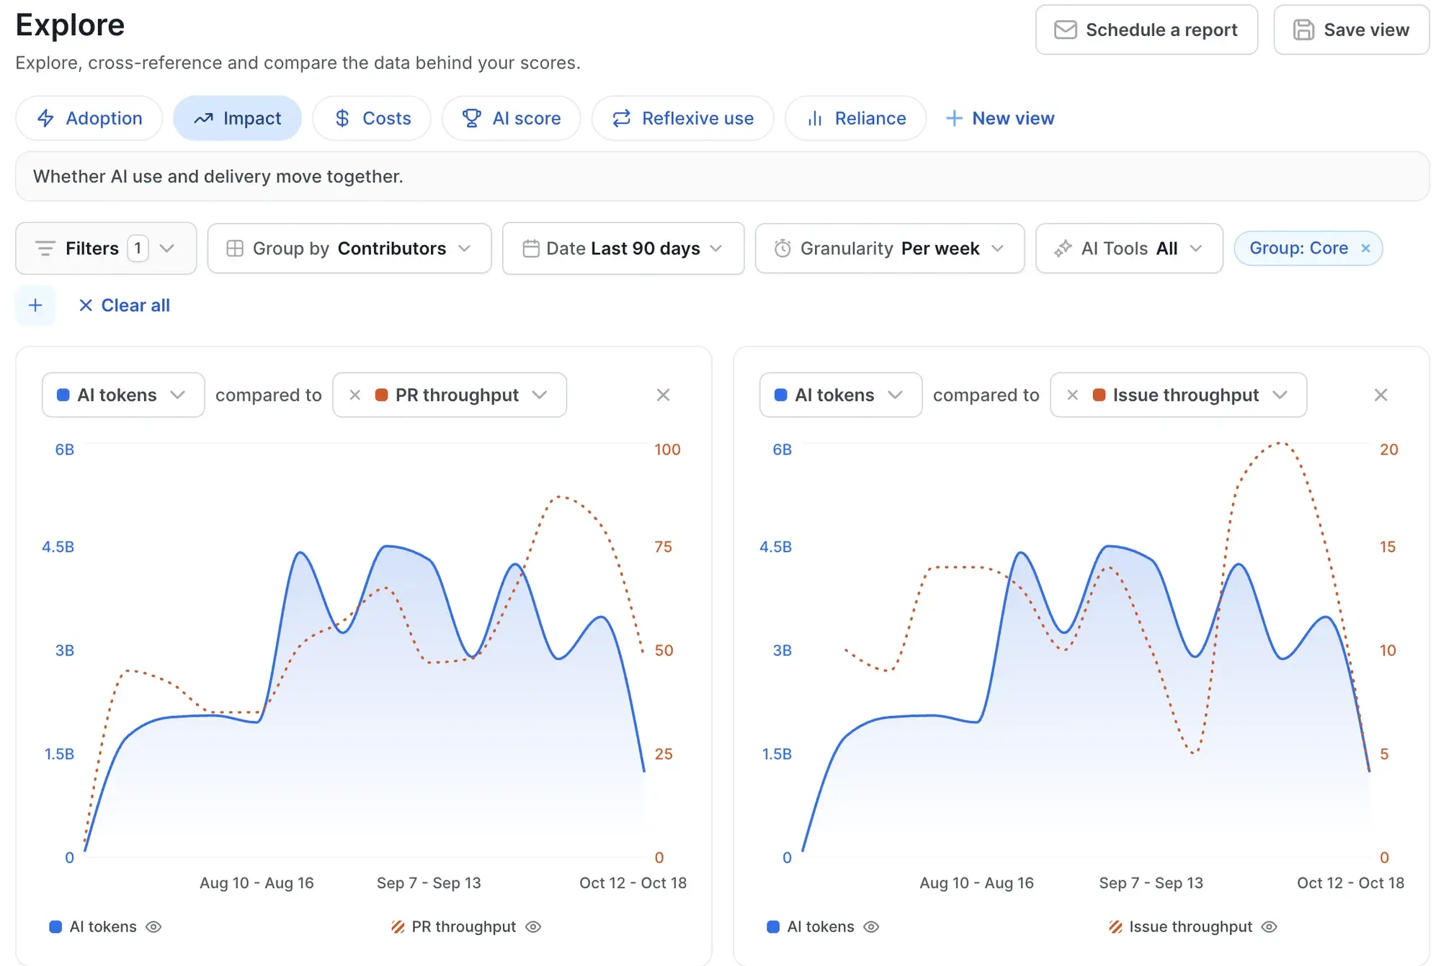This screenshot has height=966, width=1441.
Task: Switch to the Costs tab
Action: point(372,118)
